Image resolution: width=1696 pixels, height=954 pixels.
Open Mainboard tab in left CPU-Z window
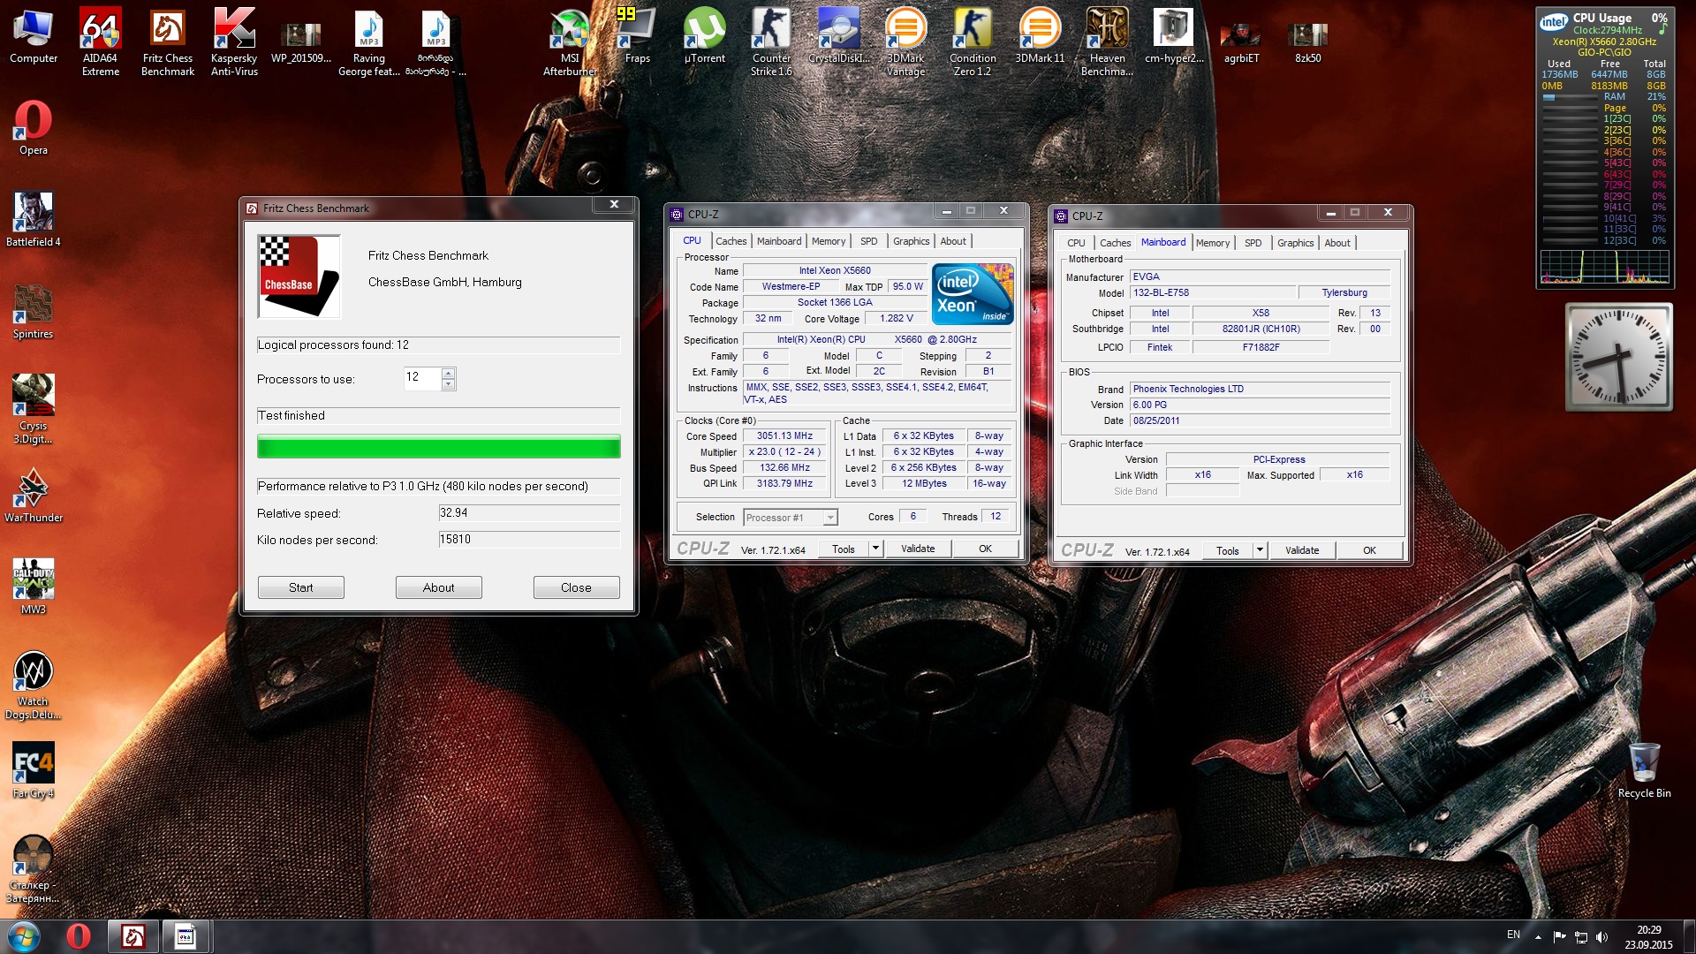pyautogui.click(x=779, y=241)
